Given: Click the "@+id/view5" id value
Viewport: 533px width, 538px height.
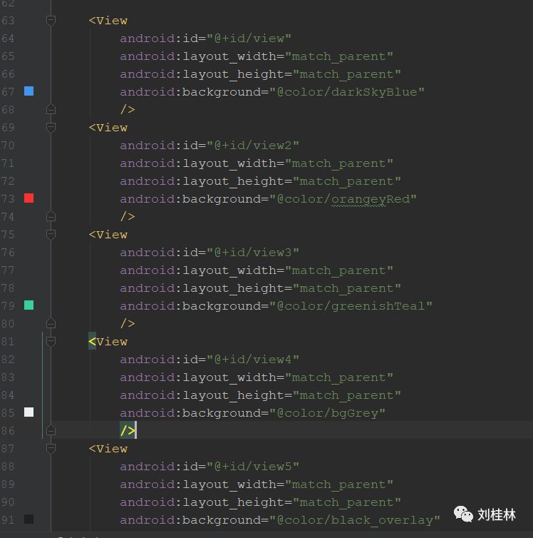Looking at the screenshot, I should click(253, 467).
